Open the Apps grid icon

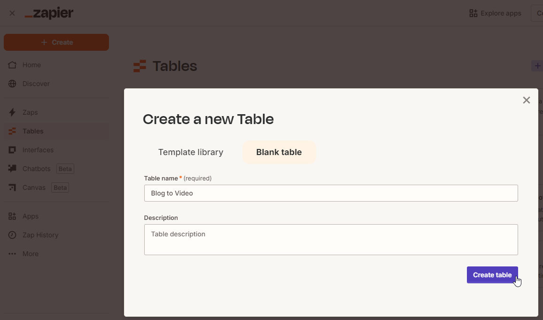(x=13, y=216)
